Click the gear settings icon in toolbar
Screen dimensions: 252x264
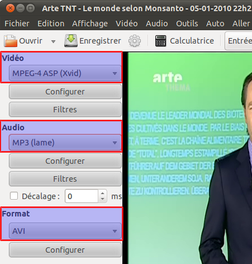pos(135,41)
